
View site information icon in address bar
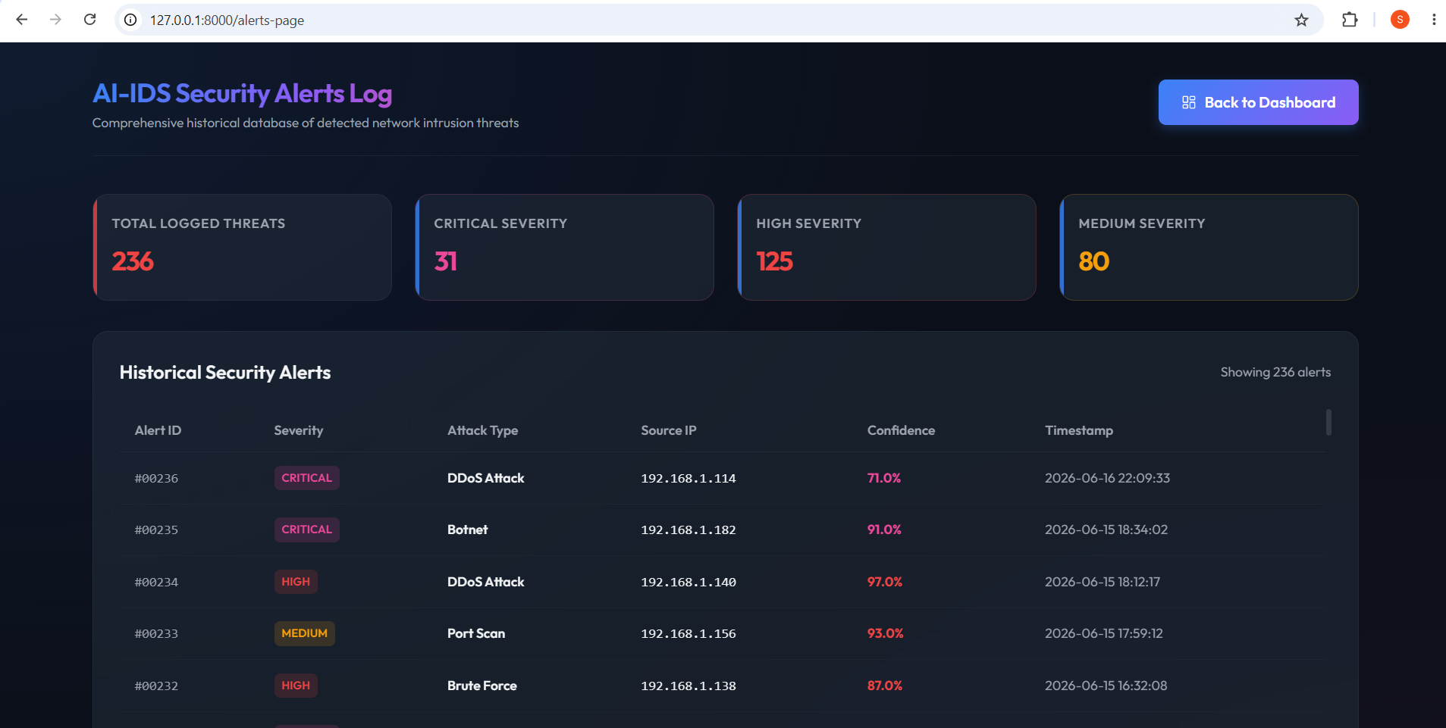[130, 20]
